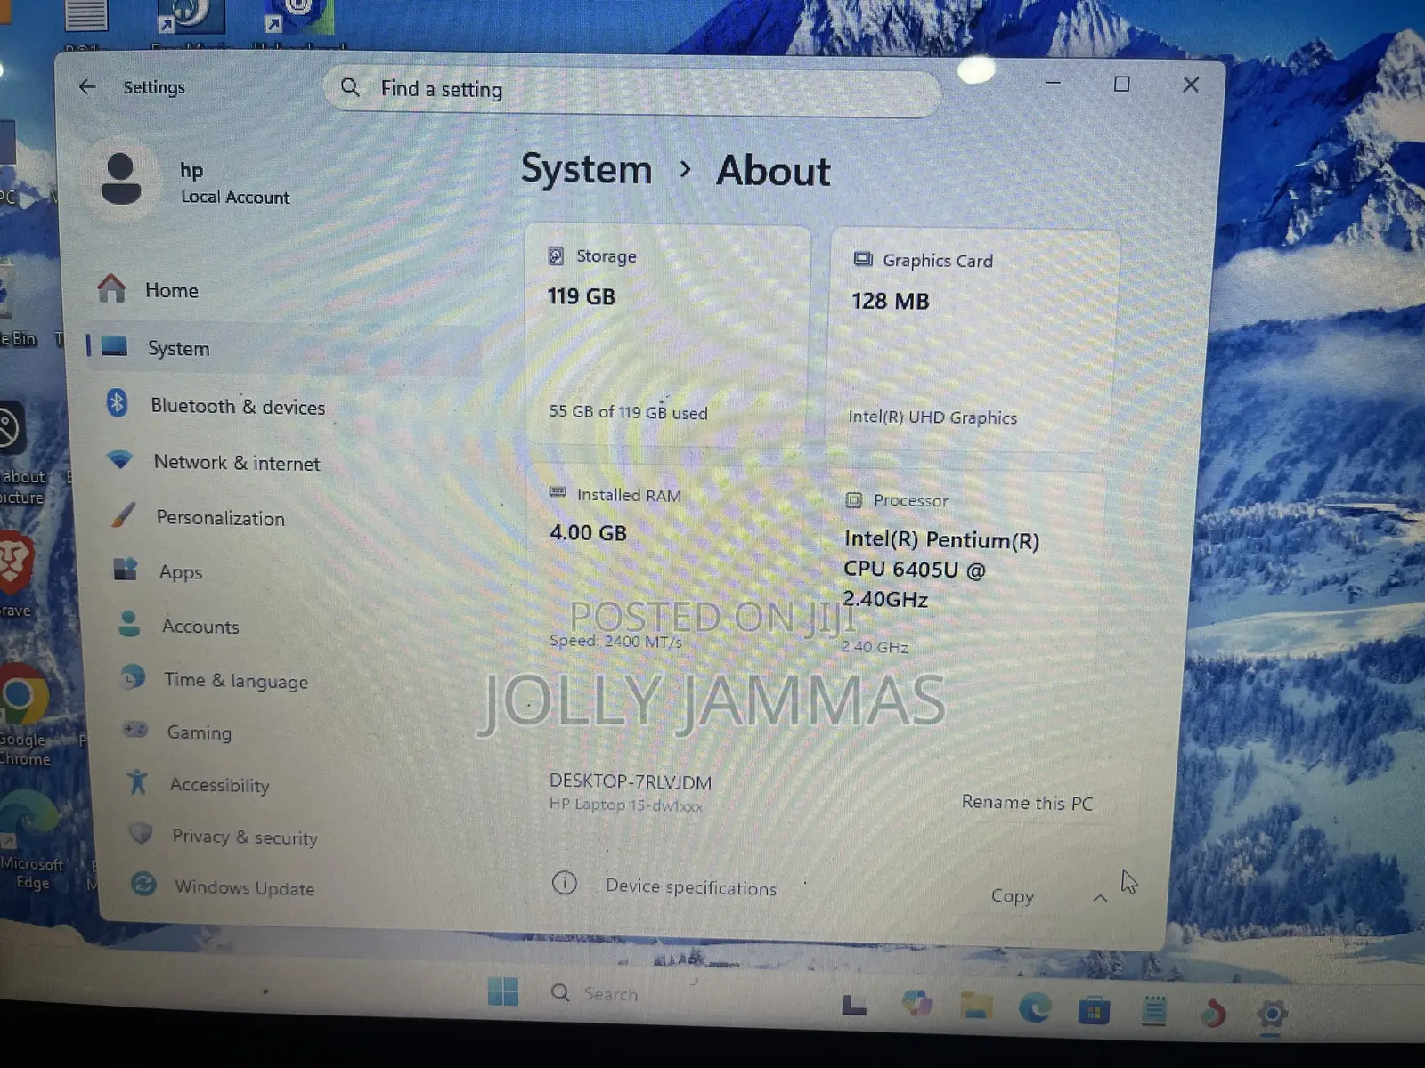Open Brave browser desktop shortcut
Image resolution: width=1425 pixels, height=1068 pixels.
pos(15,574)
